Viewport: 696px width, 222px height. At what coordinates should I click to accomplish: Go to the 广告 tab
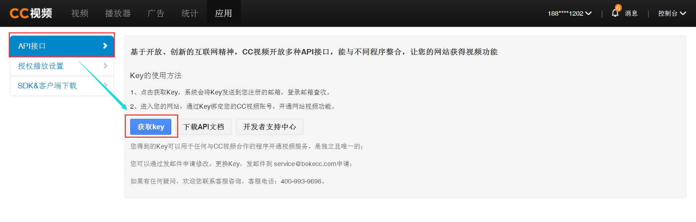(156, 13)
